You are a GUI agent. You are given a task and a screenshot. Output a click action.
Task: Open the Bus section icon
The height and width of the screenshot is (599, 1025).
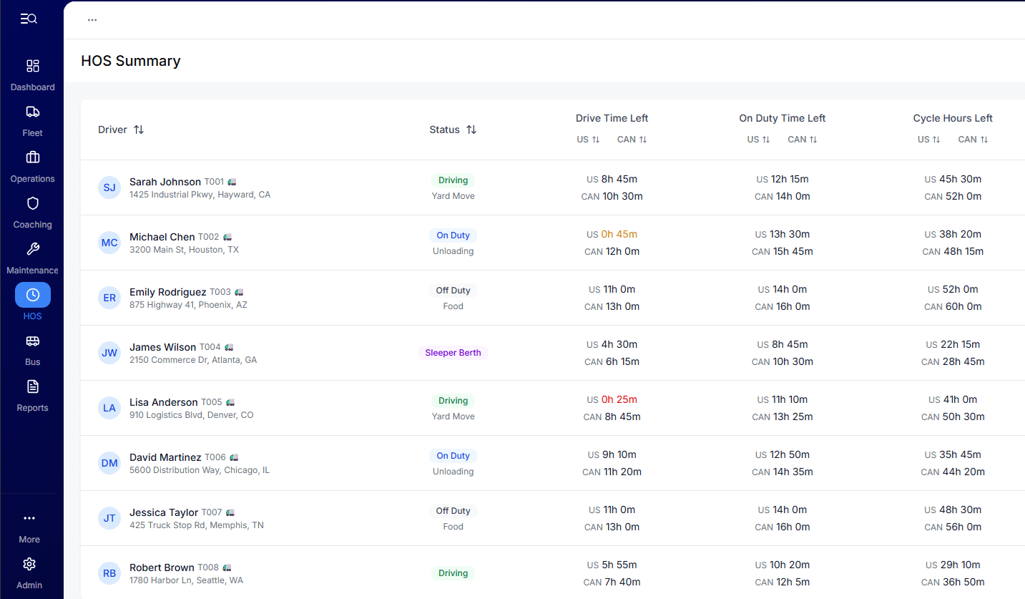pyautogui.click(x=32, y=341)
